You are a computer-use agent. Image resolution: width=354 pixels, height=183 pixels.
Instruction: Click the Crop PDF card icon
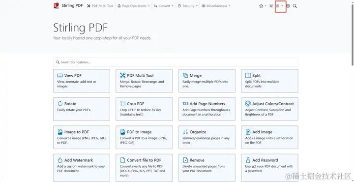point(122,104)
